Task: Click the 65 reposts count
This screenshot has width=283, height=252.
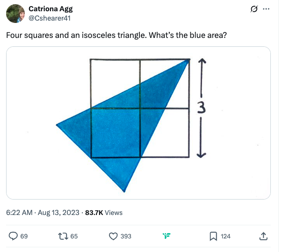Action: click(x=74, y=236)
